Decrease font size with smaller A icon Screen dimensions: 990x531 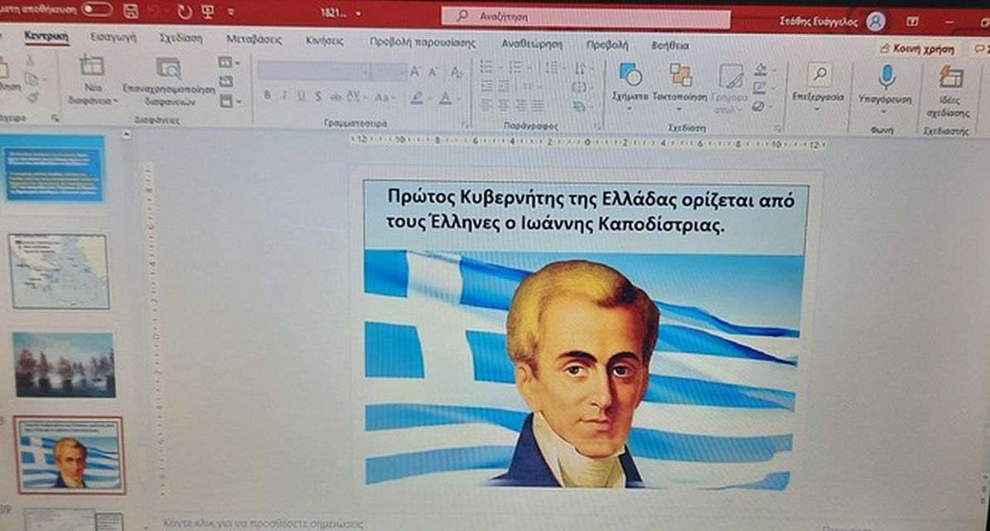[x=433, y=73]
